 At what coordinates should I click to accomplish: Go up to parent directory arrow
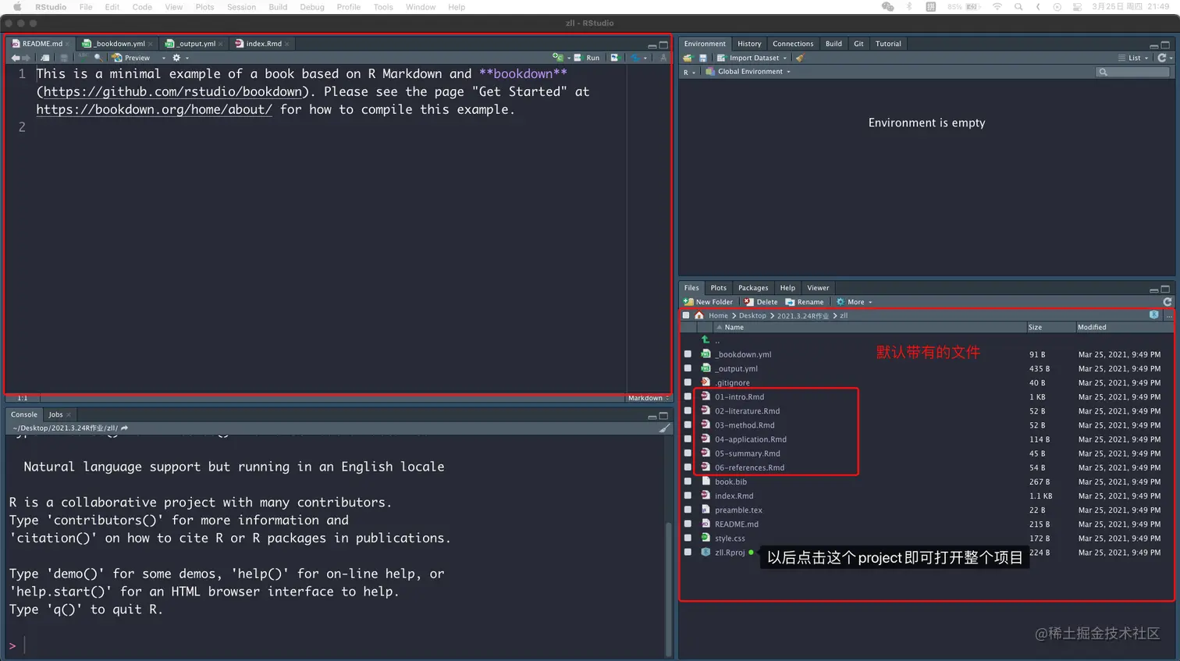coord(706,339)
